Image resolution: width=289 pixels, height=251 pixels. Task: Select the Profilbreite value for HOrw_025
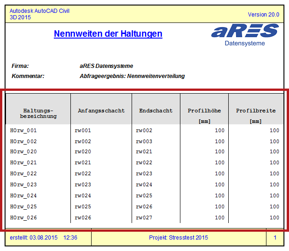(x=274, y=207)
